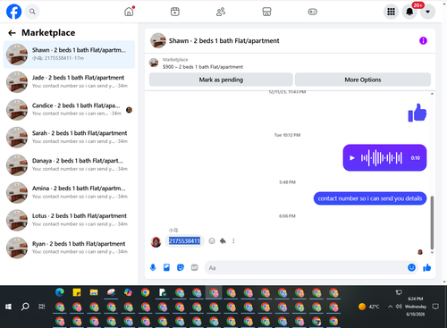Open Sticky Notes from taskbar
The height and width of the screenshot is (328, 447).
click(x=77, y=292)
